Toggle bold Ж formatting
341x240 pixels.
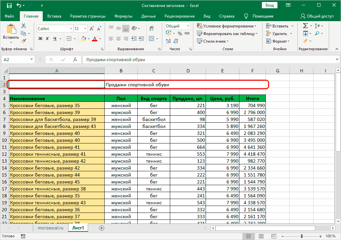40,39
